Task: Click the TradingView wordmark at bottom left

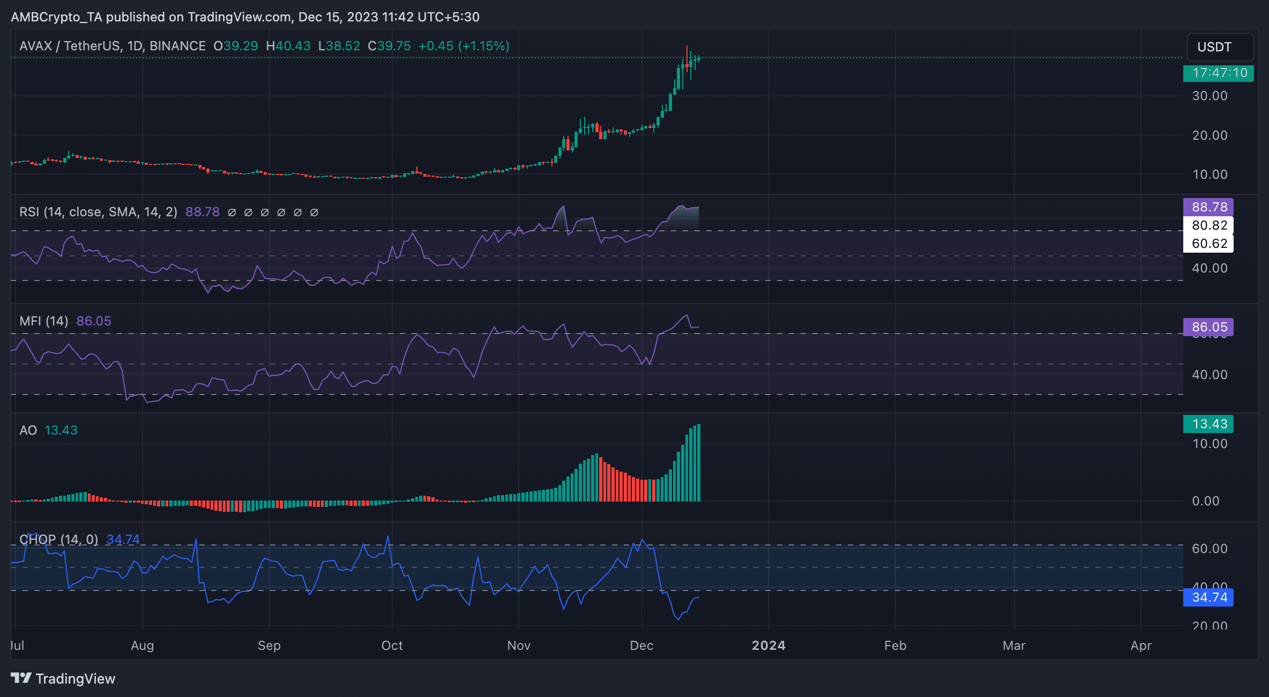Action: (x=76, y=679)
